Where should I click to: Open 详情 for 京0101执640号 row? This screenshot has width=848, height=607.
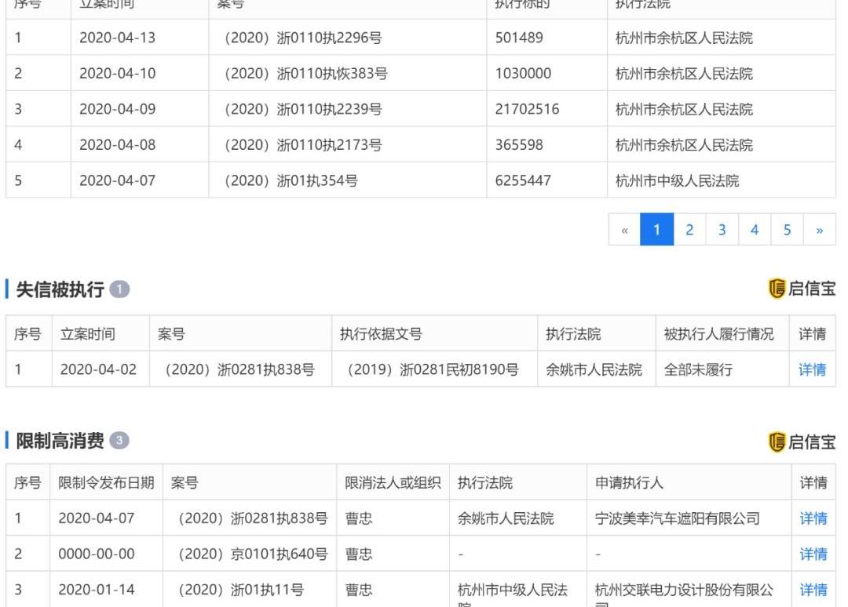pyautogui.click(x=813, y=554)
